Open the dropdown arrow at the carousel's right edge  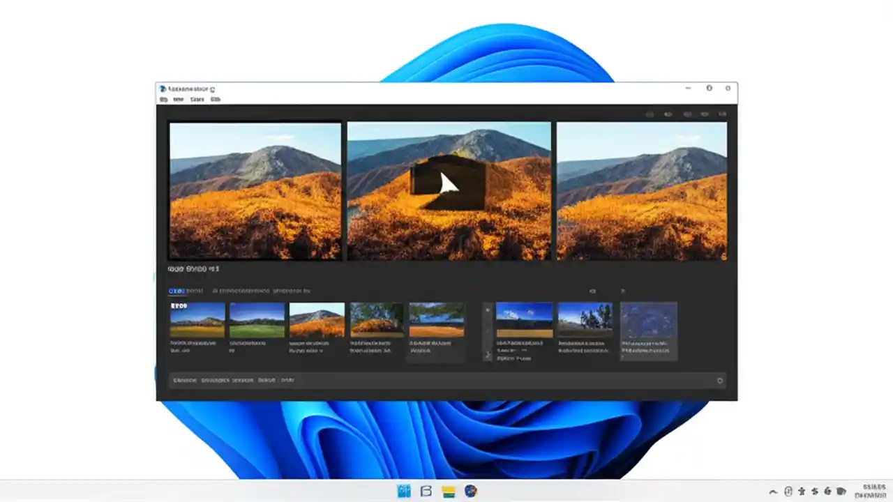pos(623,291)
